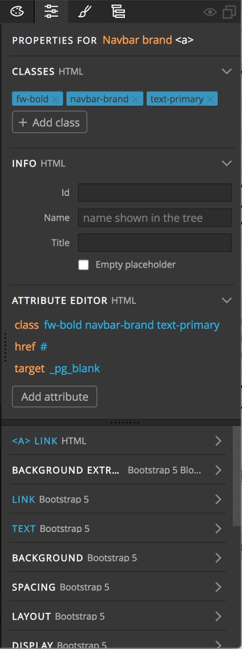Remove the fw-bold class tag

(x=56, y=99)
